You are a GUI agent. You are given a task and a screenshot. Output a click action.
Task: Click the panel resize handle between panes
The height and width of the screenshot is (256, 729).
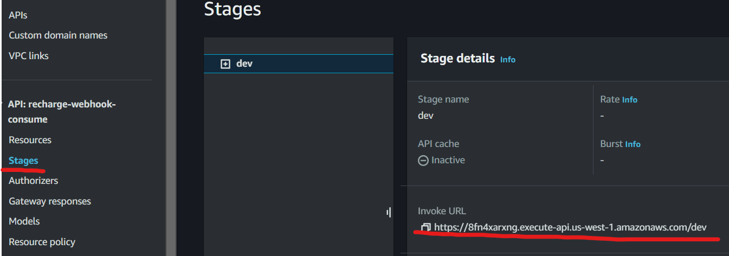[389, 212]
